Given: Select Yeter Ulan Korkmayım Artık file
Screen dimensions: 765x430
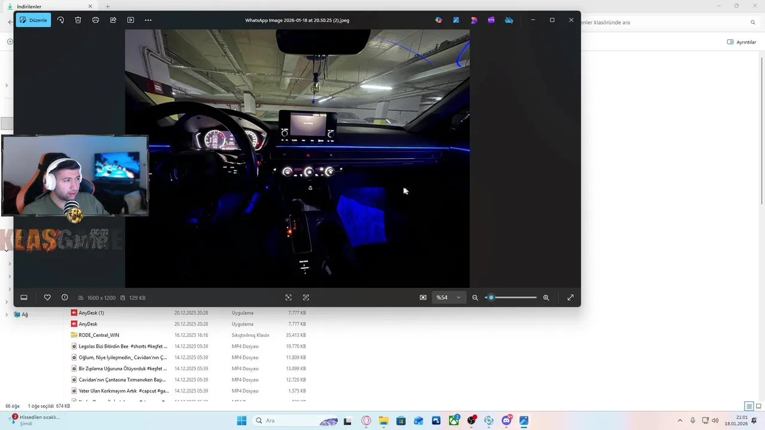Looking at the screenshot, I should [x=188, y=391].
